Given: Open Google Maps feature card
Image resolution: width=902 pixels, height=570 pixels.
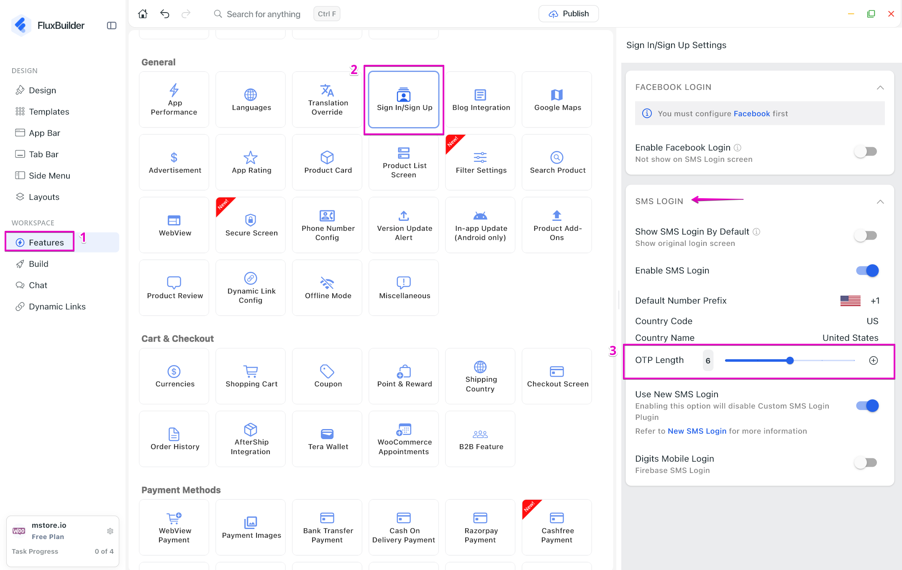Looking at the screenshot, I should point(557,100).
